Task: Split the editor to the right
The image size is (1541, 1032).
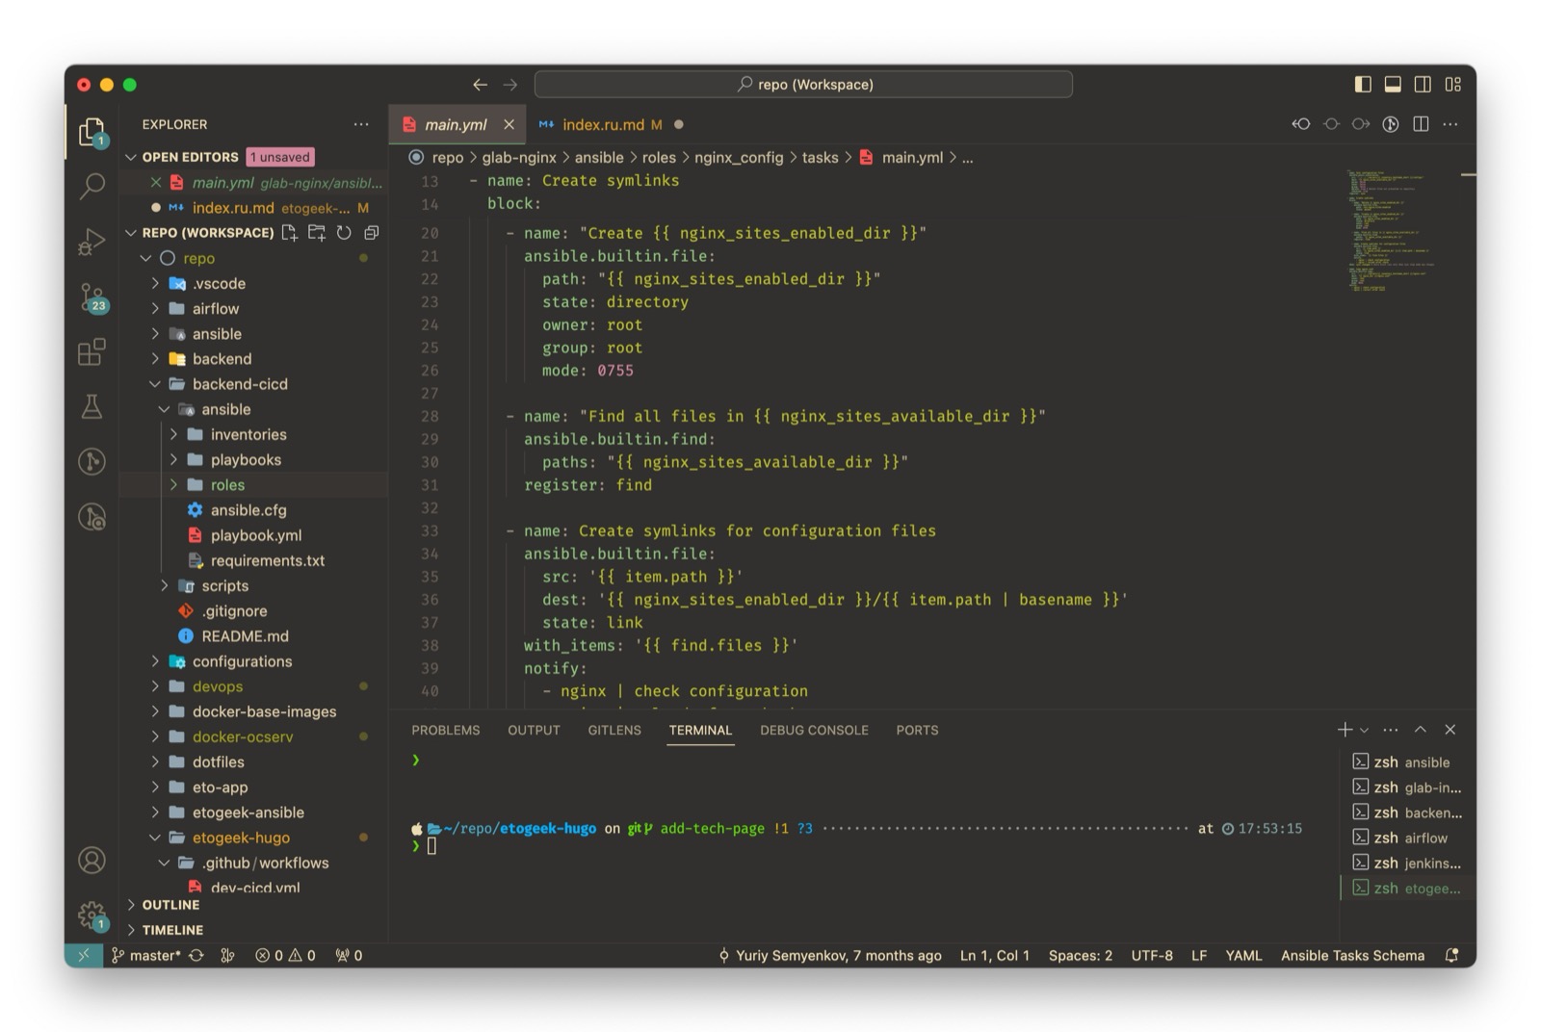Action: click(1421, 124)
